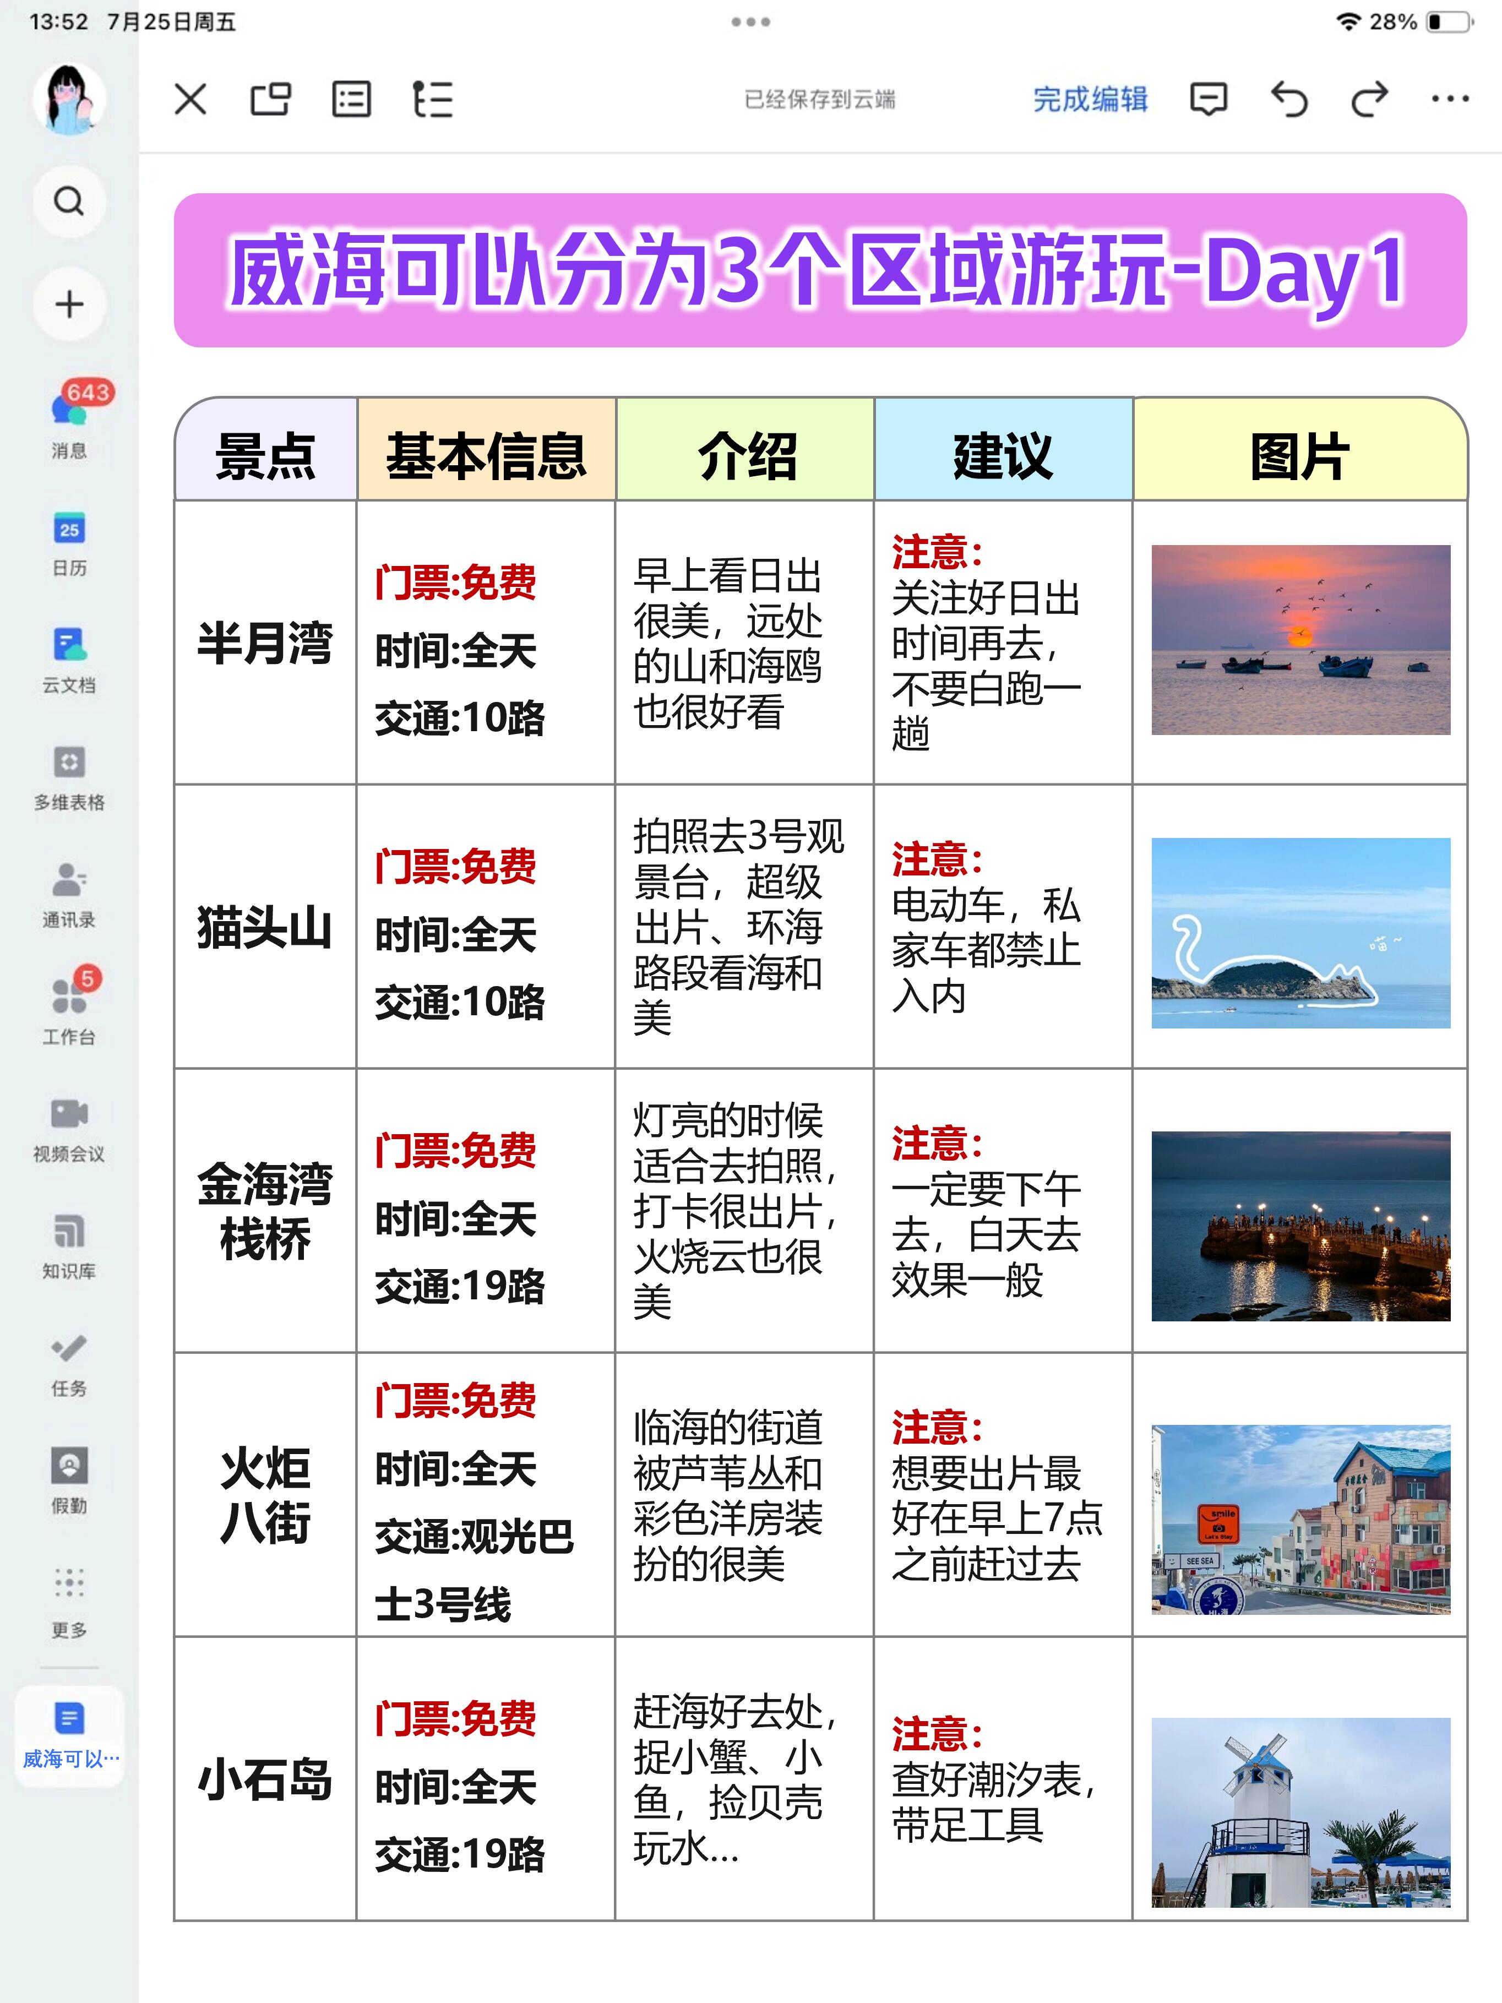Open the Tasks (任务) icon
The width and height of the screenshot is (1502, 2003).
69,1349
